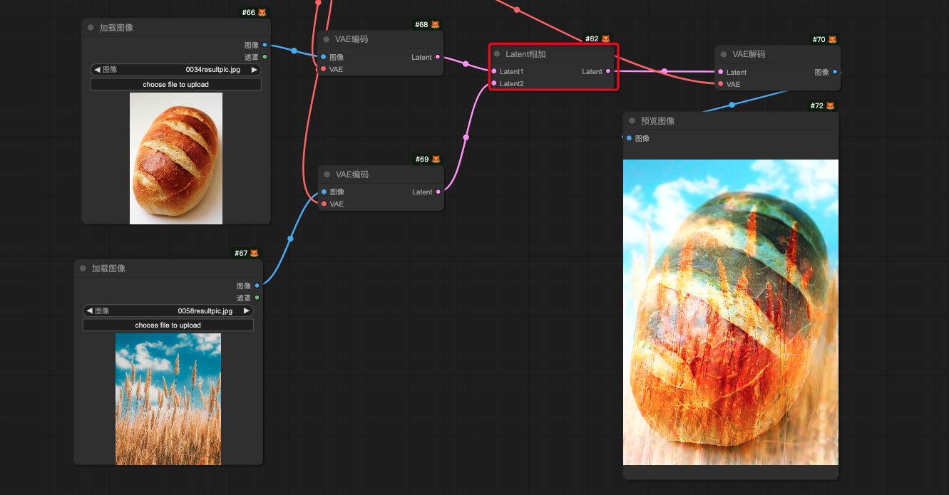The image size is (949, 495).
Task: Click the #68 fox badge
Action: coord(428,24)
